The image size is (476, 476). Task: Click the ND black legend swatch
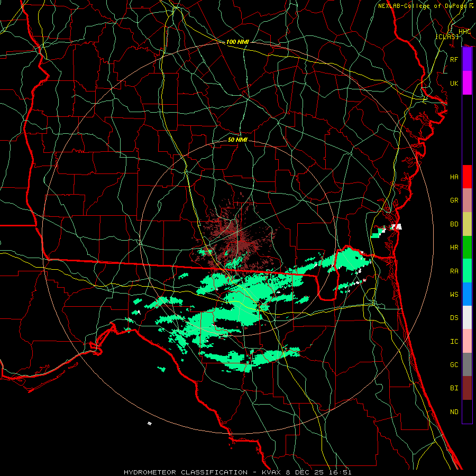click(x=467, y=411)
